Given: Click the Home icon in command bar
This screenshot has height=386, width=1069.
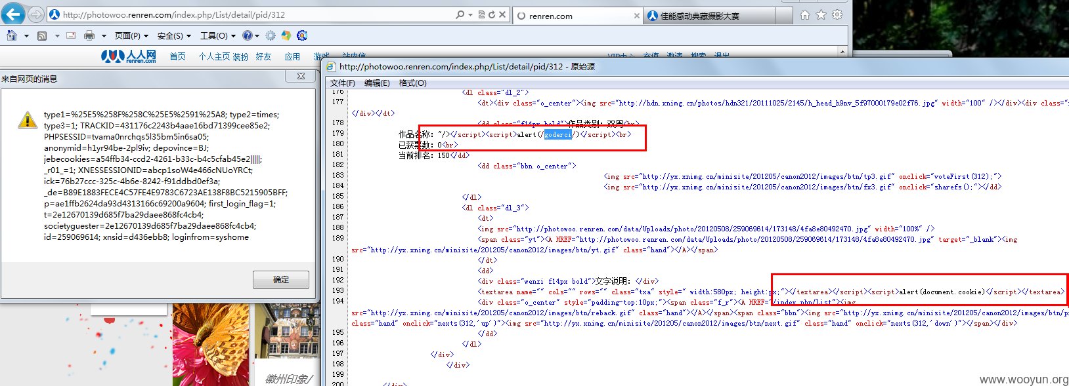Looking at the screenshot, I should click(x=11, y=35).
